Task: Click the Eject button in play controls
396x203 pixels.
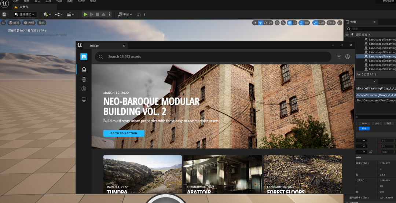Action: coord(103,14)
